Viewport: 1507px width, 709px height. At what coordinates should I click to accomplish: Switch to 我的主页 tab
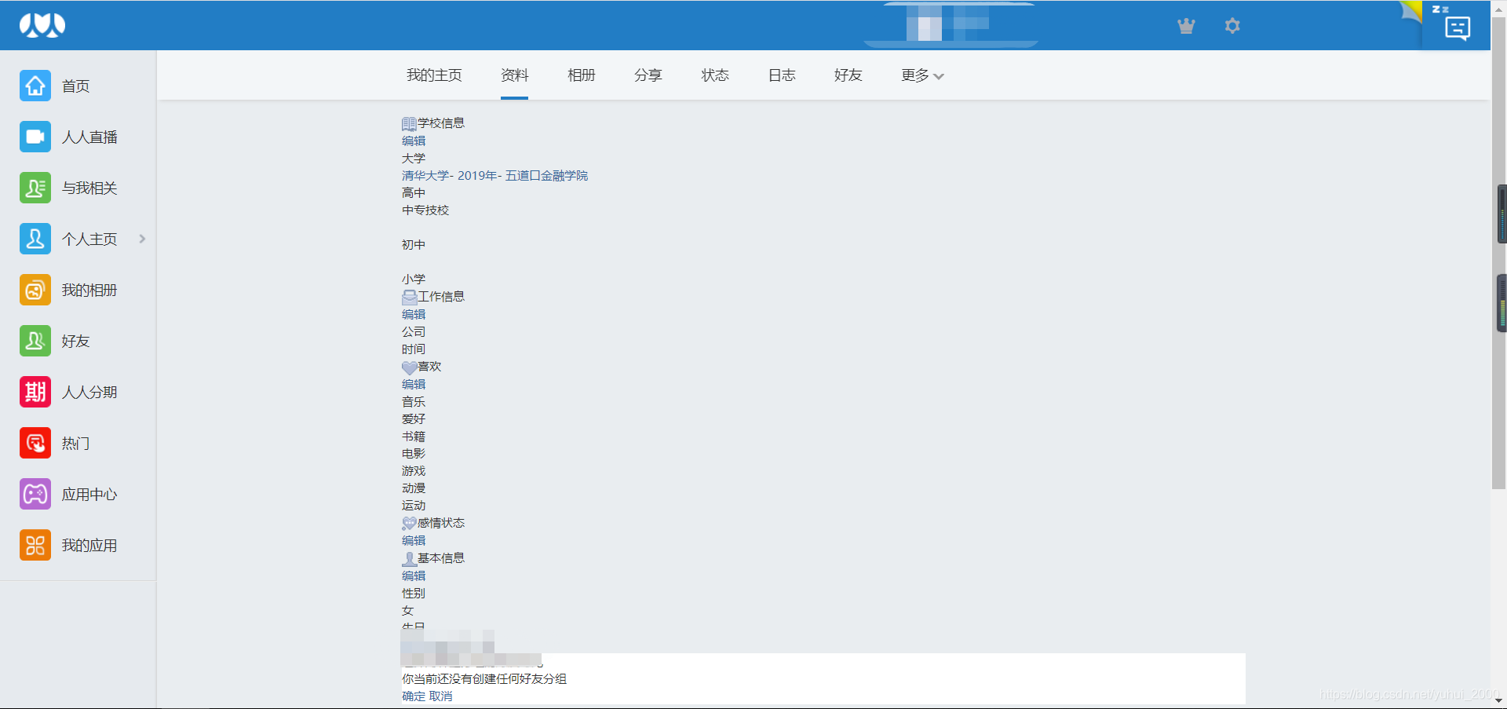point(434,75)
